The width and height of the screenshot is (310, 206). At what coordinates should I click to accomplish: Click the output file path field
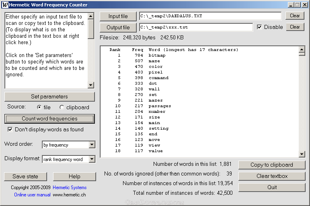point(196,27)
